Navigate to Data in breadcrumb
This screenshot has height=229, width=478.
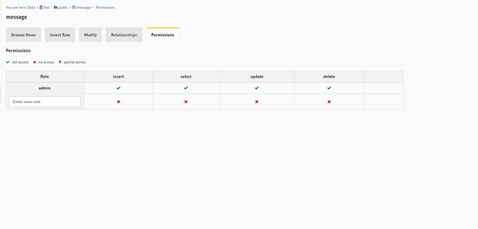click(x=31, y=7)
